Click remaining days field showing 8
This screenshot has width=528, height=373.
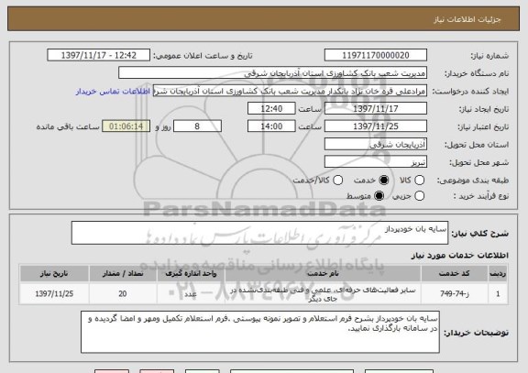point(197,126)
